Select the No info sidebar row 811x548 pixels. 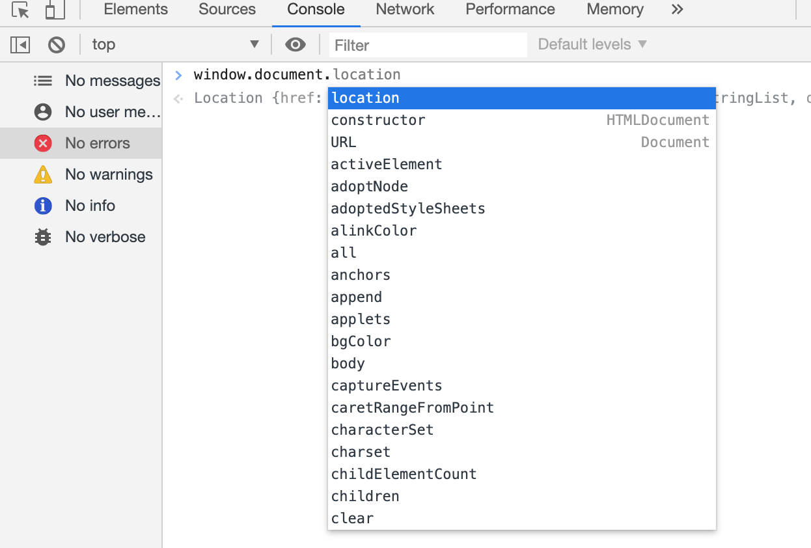click(81, 206)
